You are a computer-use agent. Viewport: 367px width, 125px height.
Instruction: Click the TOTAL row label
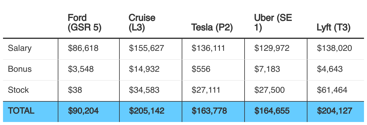(21, 111)
